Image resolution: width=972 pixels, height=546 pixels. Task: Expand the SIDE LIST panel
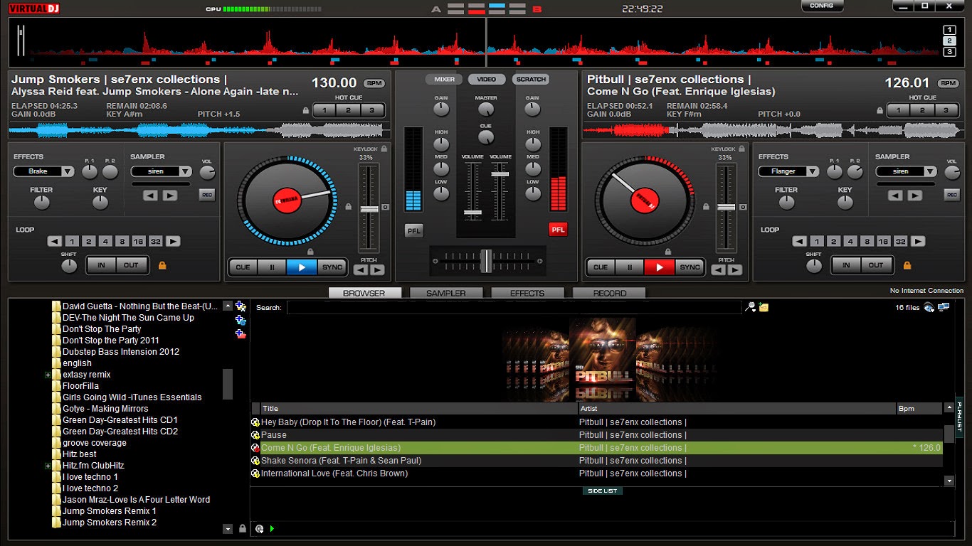(603, 491)
